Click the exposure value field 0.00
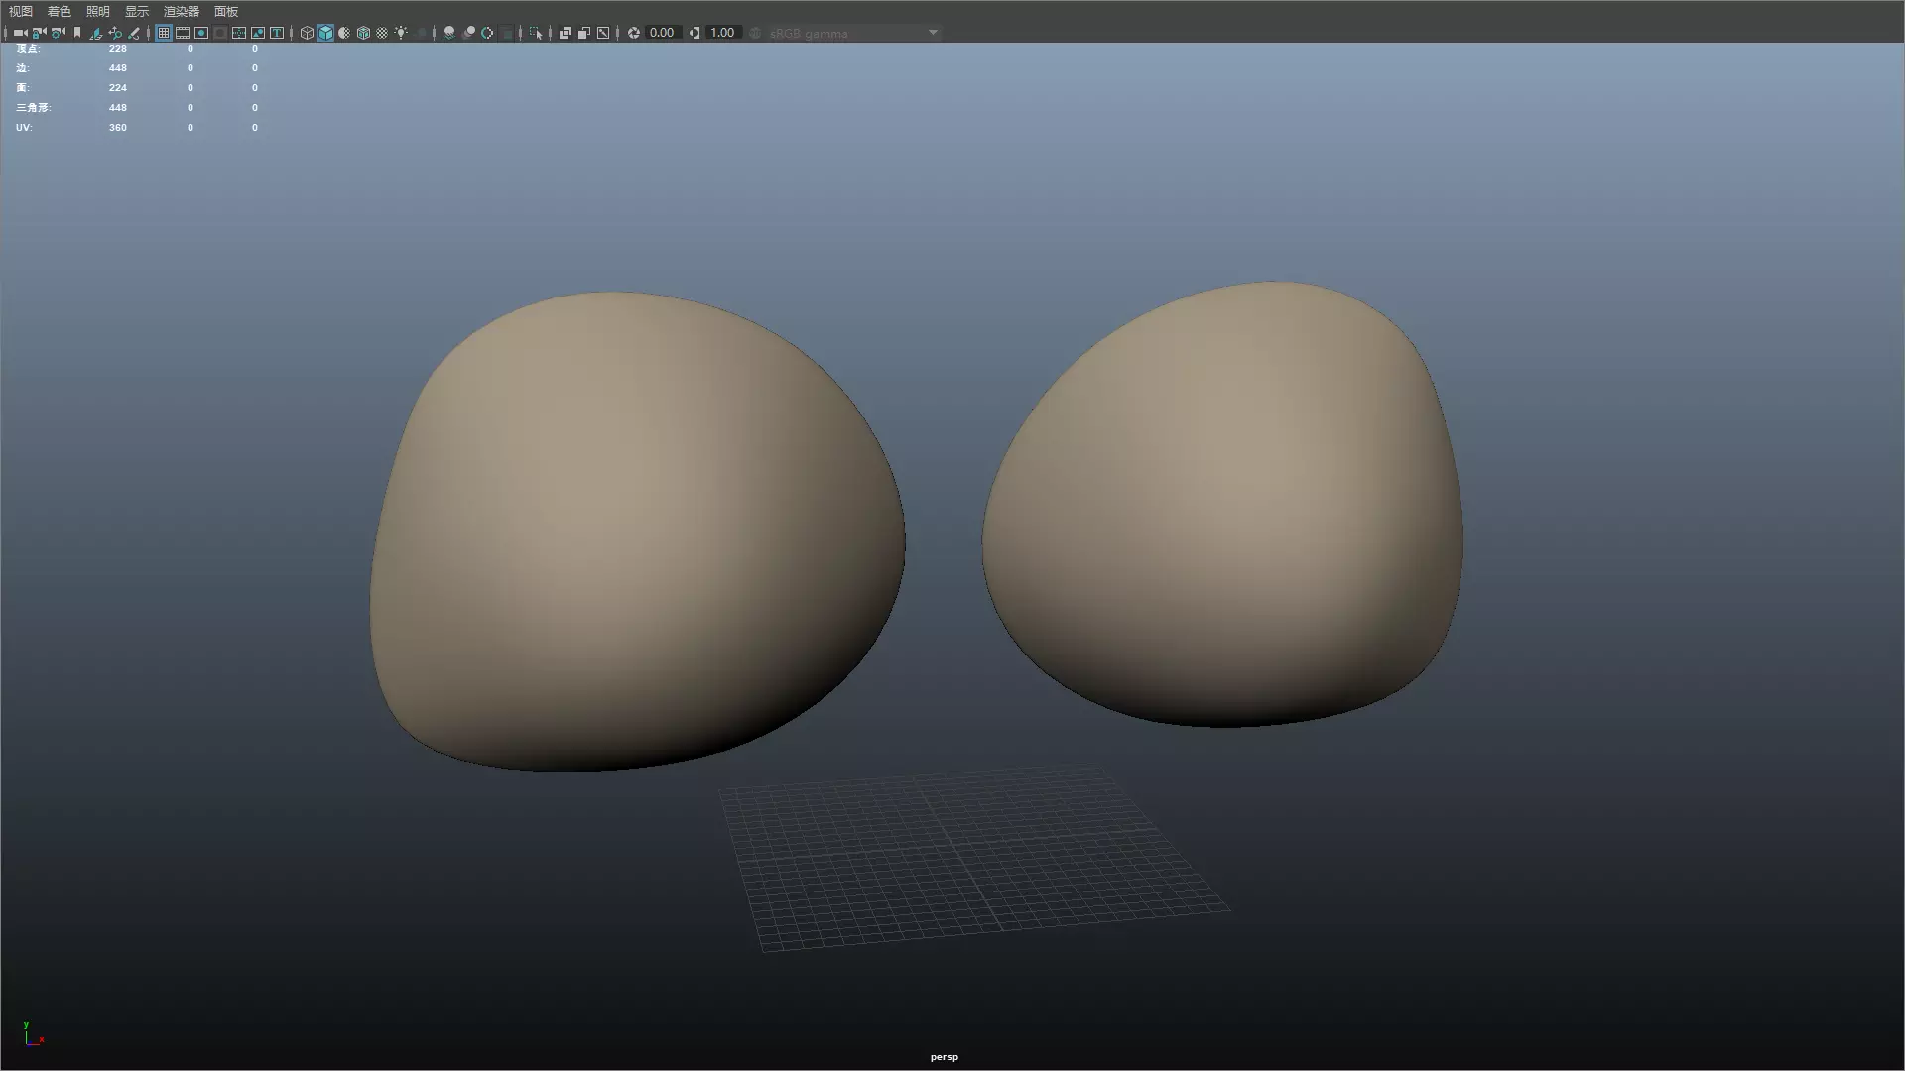The height and width of the screenshot is (1071, 1905). pyautogui.click(x=662, y=33)
